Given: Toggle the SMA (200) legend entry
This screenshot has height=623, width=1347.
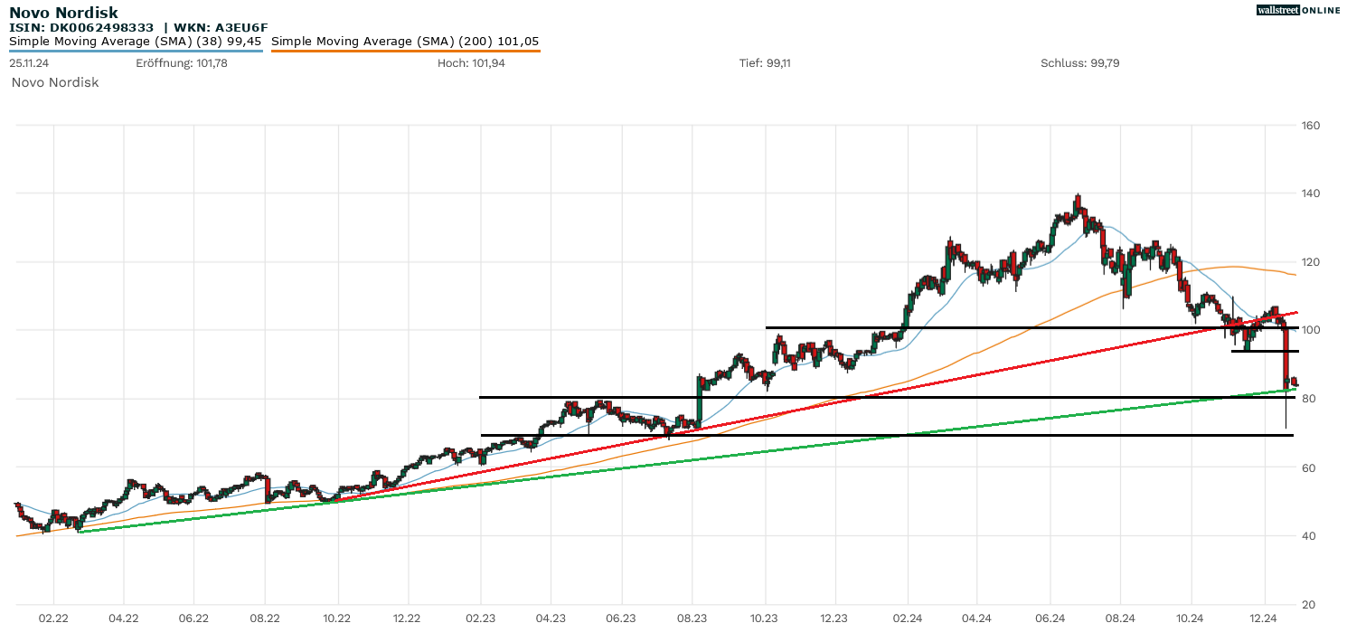Looking at the screenshot, I should click(x=405, y=42).
